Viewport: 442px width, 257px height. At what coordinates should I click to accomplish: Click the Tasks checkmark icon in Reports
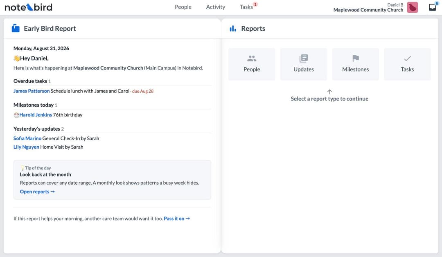click(407, 58)
